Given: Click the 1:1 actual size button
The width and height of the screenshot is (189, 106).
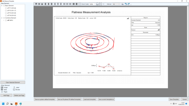Looking at the screenshot, I should pos(103,4).
